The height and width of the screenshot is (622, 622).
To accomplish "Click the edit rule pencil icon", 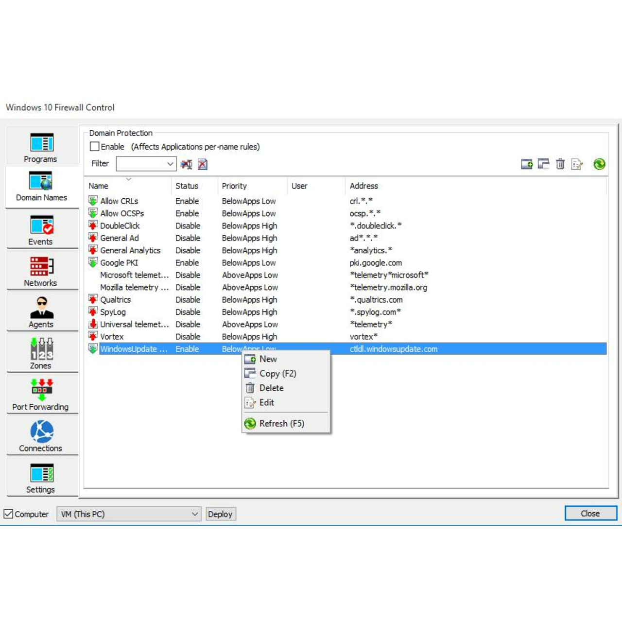I will click(577, 164).
